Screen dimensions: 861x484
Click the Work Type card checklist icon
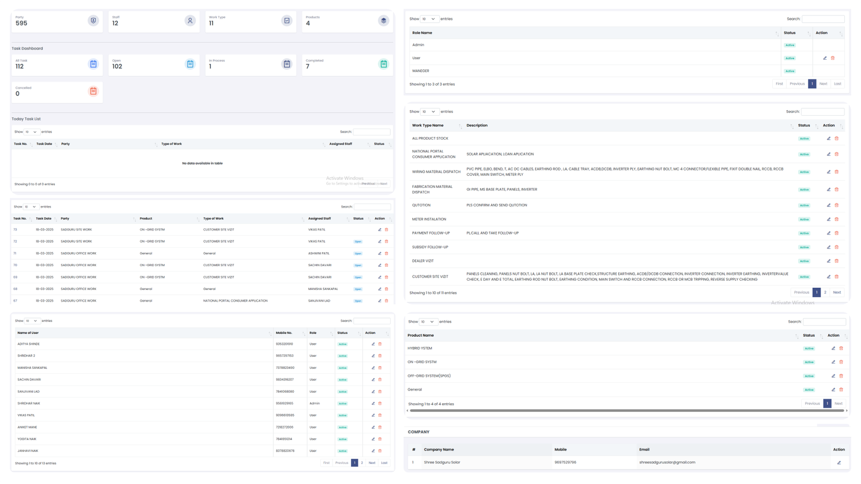point(287,21)
